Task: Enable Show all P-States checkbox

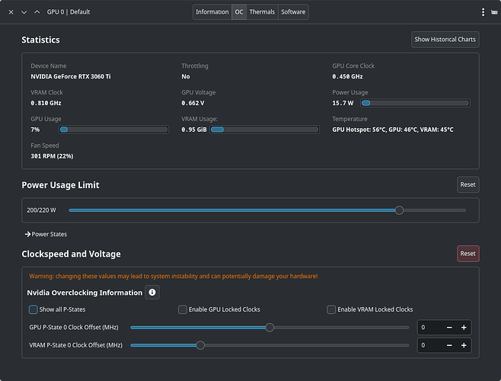Action: (x=34, y=309)
